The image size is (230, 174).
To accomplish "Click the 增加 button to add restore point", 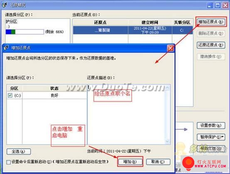I will click(130, 162).
